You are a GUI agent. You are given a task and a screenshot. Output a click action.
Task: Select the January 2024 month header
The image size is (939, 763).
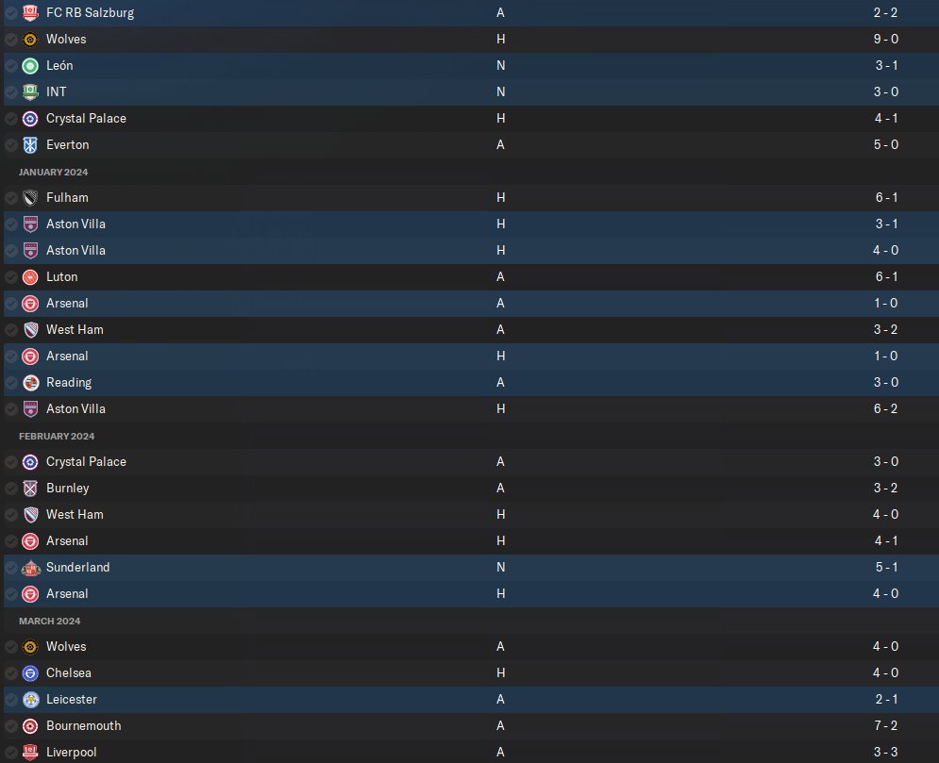tap(53, 173)
